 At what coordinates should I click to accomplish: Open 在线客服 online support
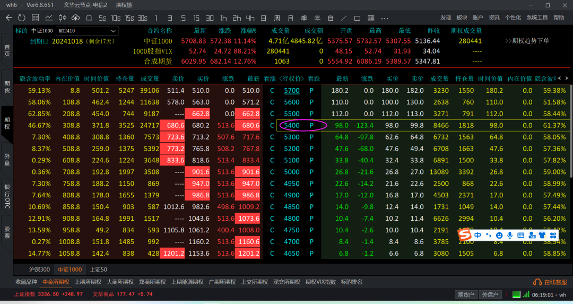point(550,282)
